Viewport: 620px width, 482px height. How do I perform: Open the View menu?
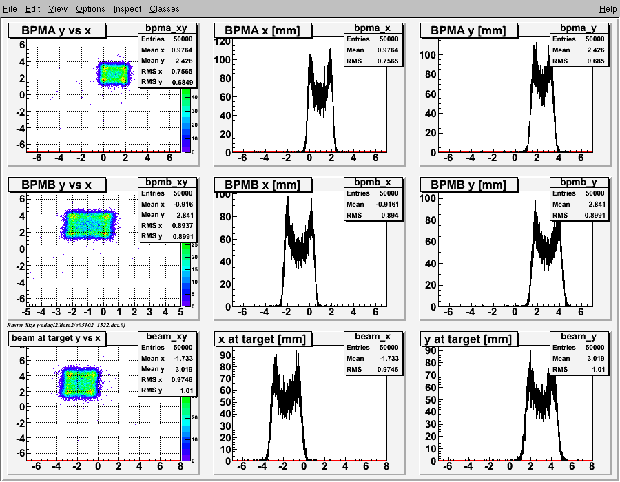[58, 9]
